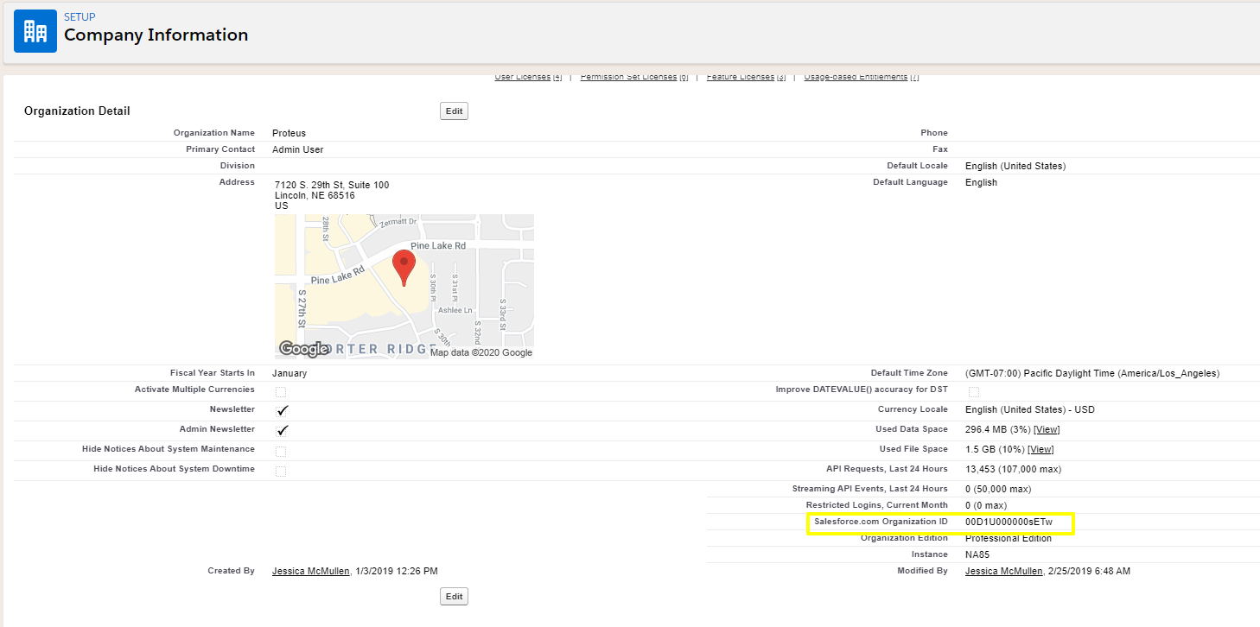Click the Ashlee Ln label on map
Viewport: 1260px width, 627px height.
click(455, 310)
